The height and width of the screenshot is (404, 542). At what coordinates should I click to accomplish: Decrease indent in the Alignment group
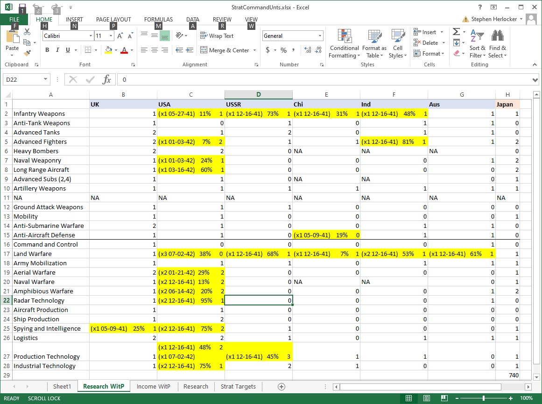coord(179,50)
